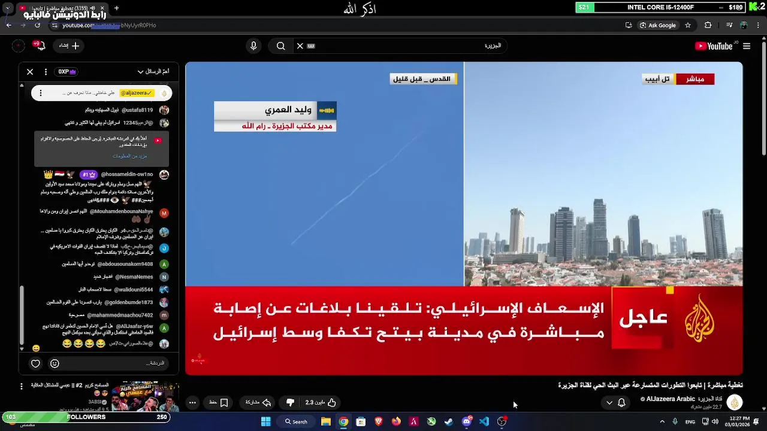Click the taskbar Search box
The width and height of the screenshot is (767, 431).
tap(296, 421)
